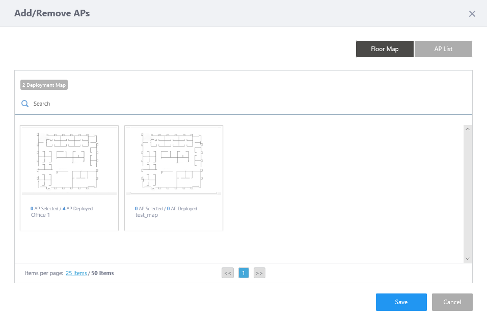
Task: Go to previous page with << button
Action: 228,273
